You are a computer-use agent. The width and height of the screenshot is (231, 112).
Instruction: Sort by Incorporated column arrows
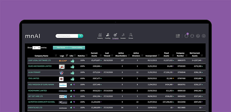(x=159, y=56)
